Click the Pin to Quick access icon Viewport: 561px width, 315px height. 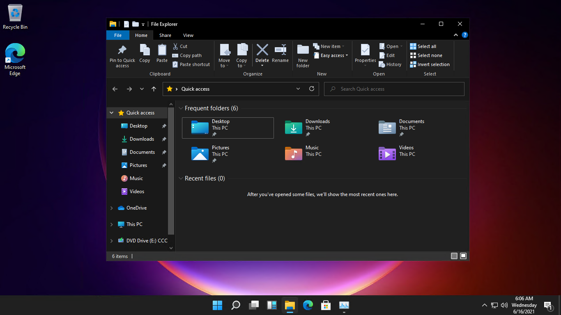[x=122, y=55]
